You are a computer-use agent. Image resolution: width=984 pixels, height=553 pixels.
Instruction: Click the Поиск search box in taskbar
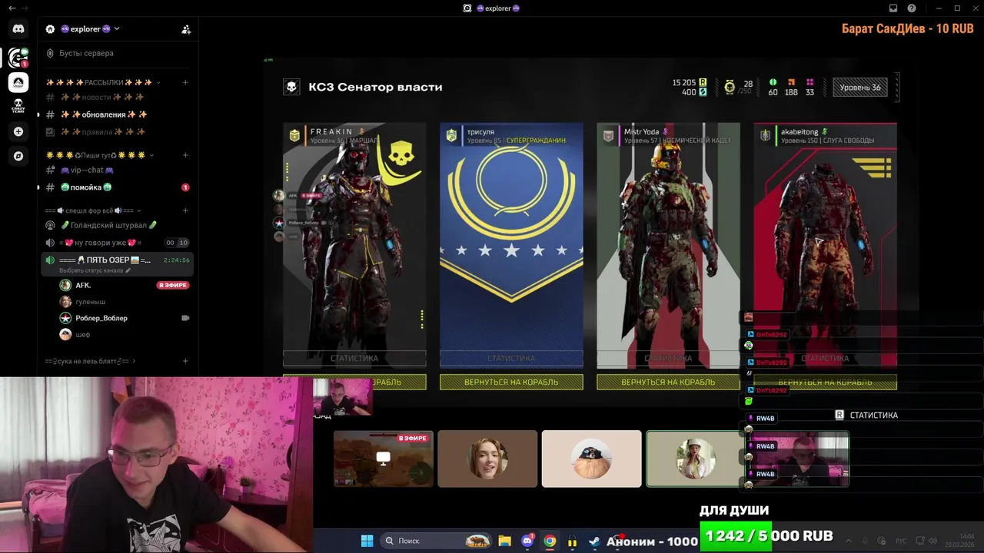(437, 541)
